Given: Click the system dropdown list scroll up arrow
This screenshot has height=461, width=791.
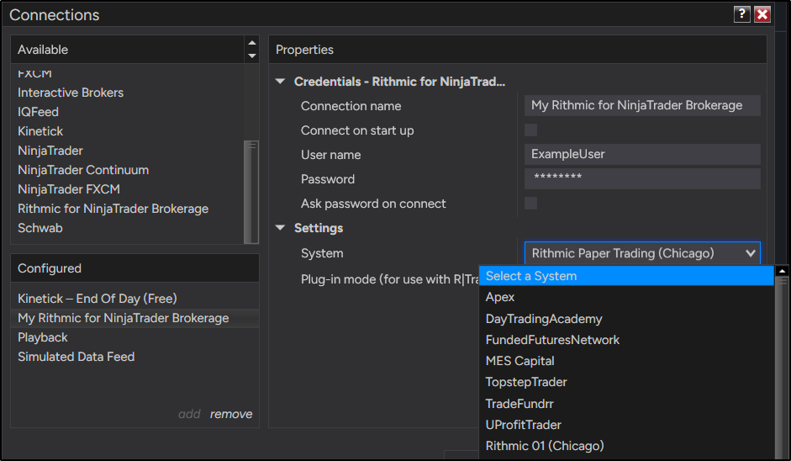Looking at the screenshot, I should click(x=782, y=271).
